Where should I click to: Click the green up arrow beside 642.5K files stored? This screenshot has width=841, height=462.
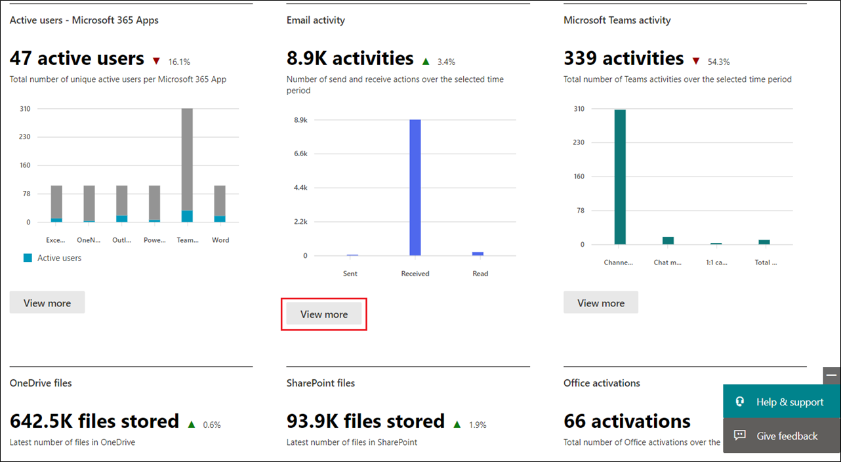point(192,424)
